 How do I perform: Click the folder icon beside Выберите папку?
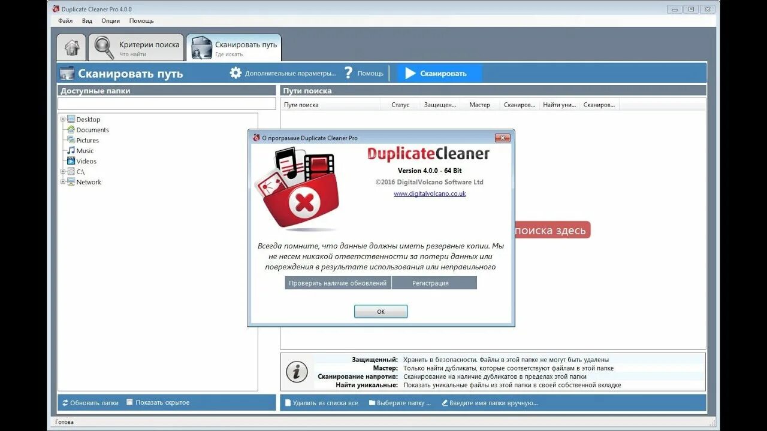click(x=372, y=403)
